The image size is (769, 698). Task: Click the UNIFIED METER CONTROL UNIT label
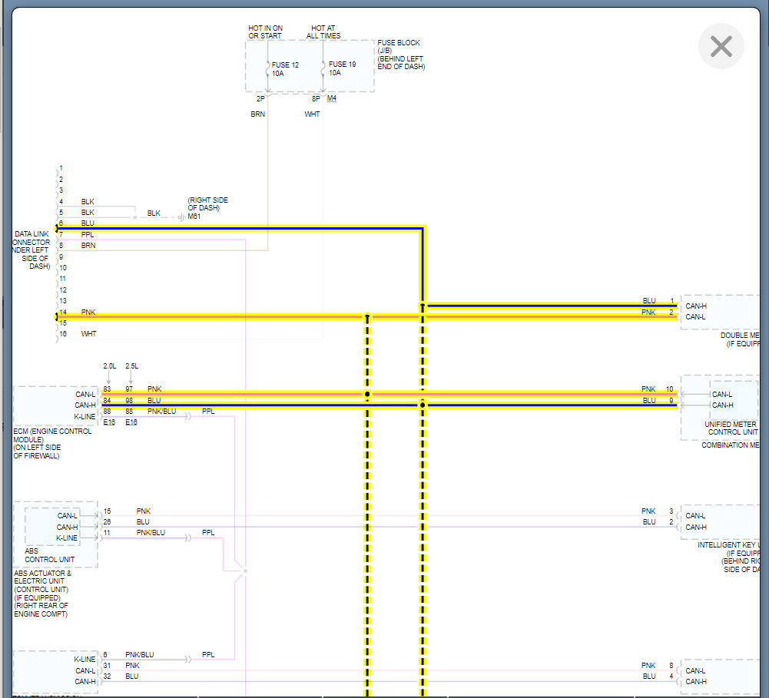coord(731,428)
